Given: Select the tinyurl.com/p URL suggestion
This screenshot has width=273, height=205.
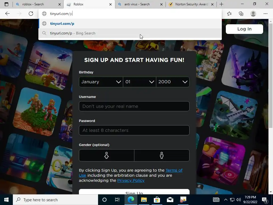Looking at the screenshot, I should point(130,23).
